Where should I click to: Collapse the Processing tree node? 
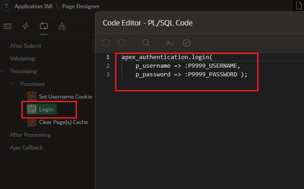coord(3,71)
